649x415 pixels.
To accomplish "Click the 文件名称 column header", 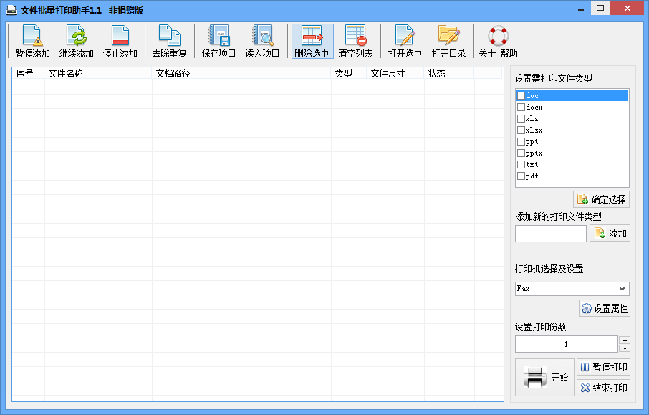I will click(98, 73).
